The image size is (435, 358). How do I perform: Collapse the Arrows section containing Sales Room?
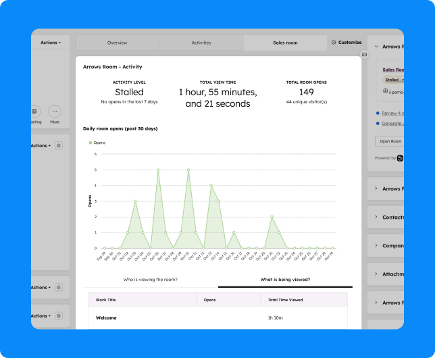coord(376,47)
